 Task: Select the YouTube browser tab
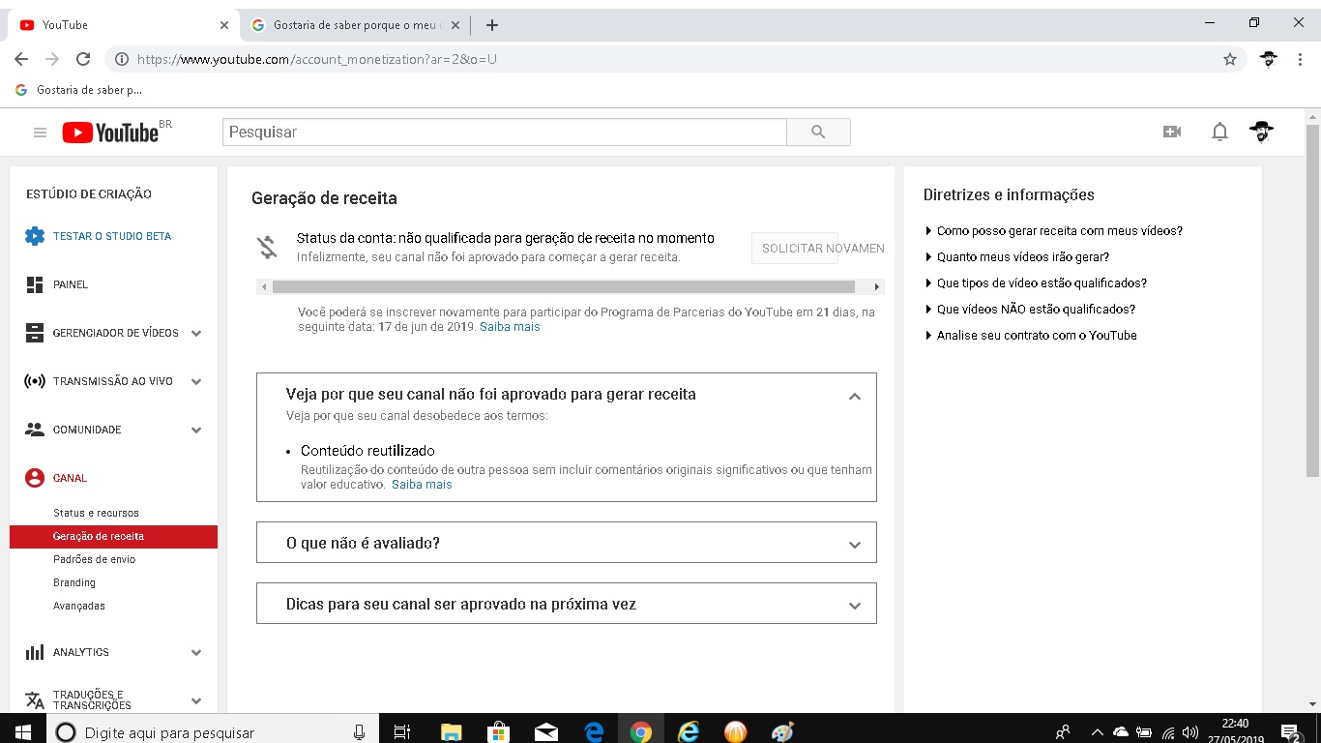(x=122, y=25)
